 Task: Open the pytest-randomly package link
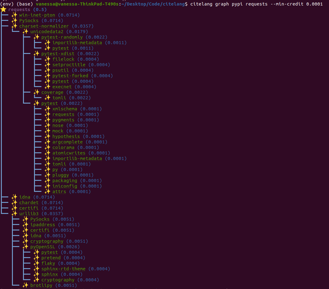click(62, 37)
